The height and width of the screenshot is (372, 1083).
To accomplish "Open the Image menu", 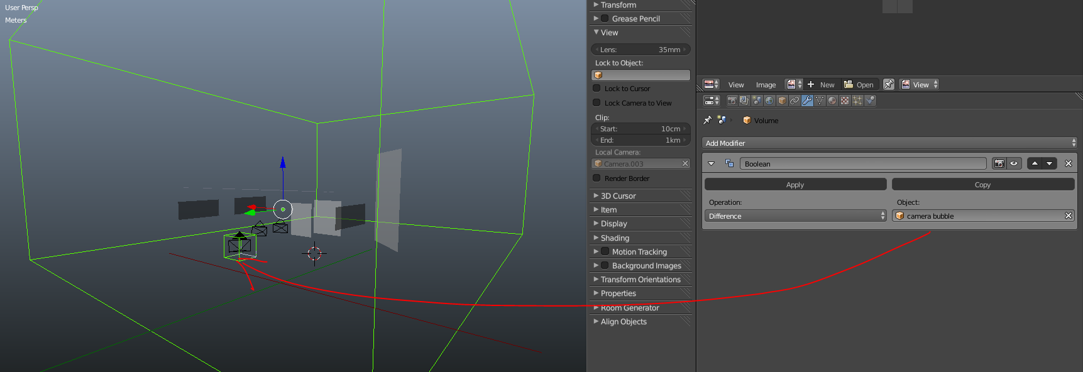I will coord(766,85).
